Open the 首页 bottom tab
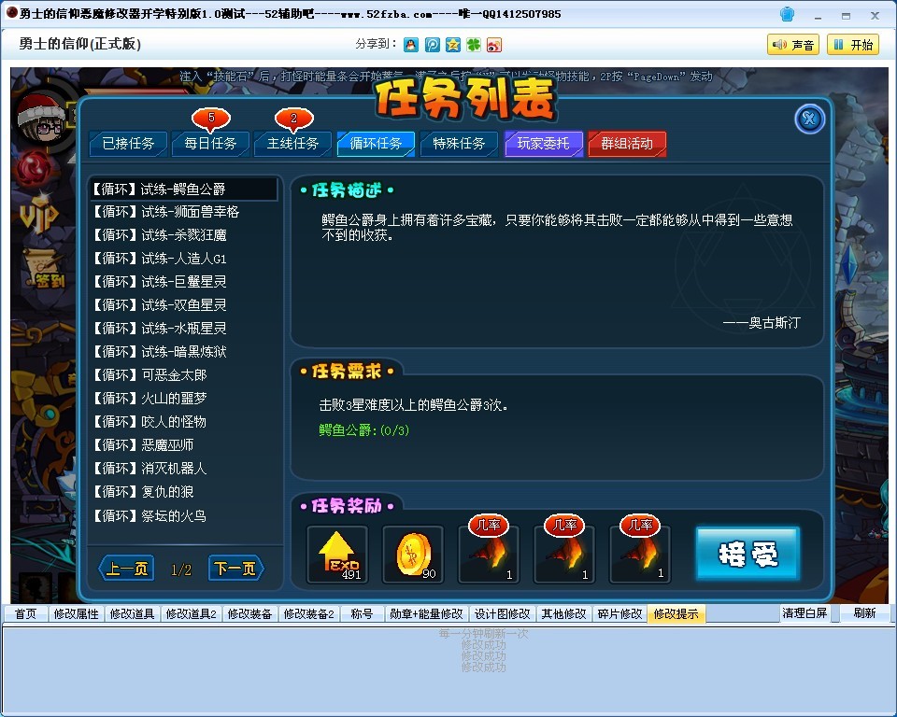 point(26,613)
